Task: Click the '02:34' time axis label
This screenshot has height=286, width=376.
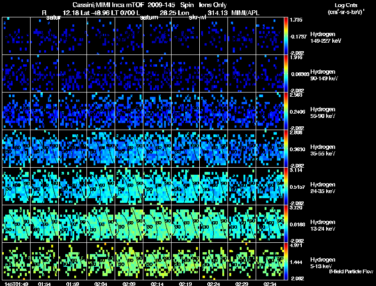Action: (270, 284)
